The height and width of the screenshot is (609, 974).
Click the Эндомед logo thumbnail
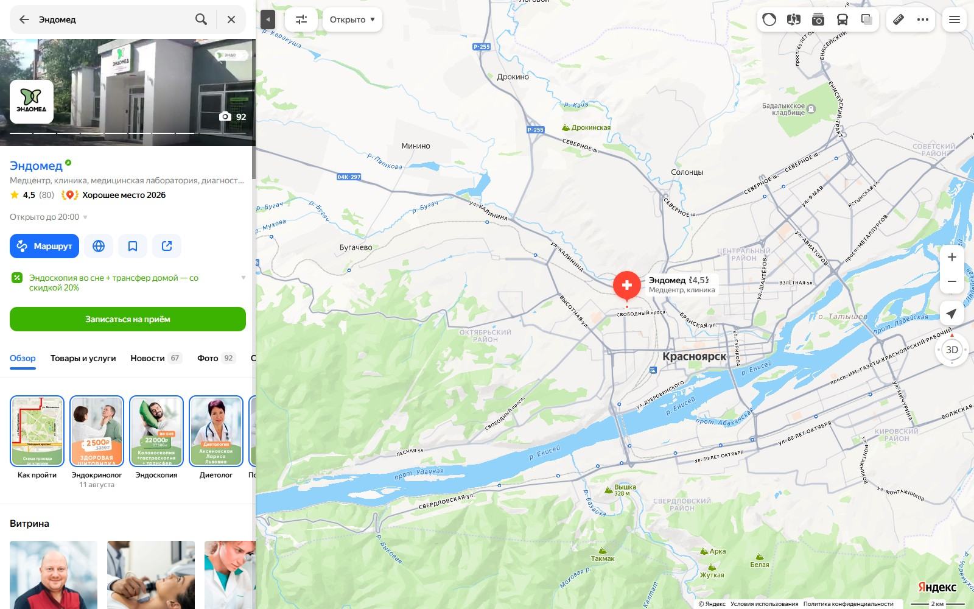pyautogui.click(x=32, y=102)
